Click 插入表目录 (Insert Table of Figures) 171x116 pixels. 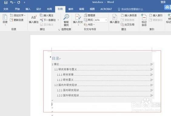129,15
